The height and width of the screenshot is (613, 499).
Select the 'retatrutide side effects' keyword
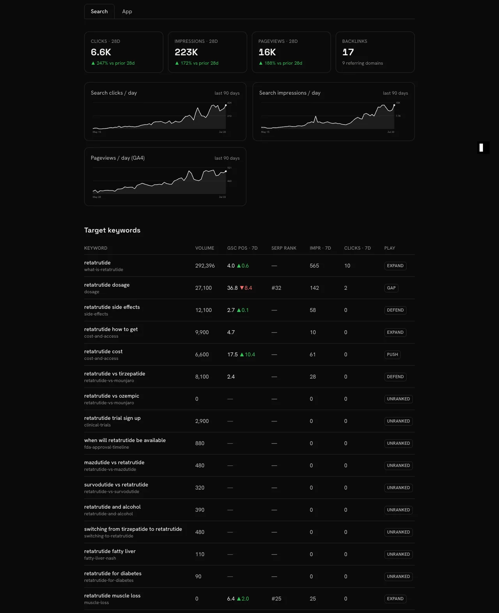pos(112,307)
